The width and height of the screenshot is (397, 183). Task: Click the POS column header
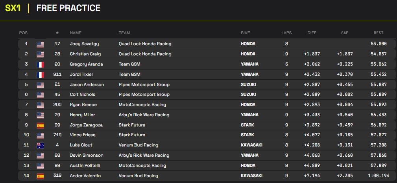(23, 33)
